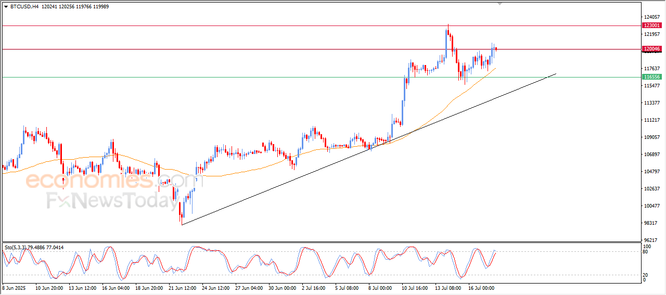Click the 115477 price scale value
Image resolution: width=666 pixels, height=295 pixels.
(x=653, y=86)
